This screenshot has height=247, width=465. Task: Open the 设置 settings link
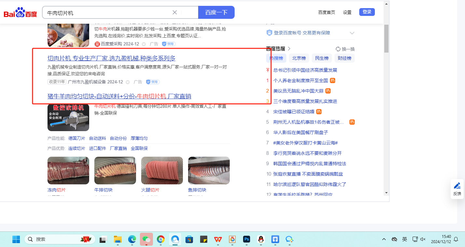point(347,12)
